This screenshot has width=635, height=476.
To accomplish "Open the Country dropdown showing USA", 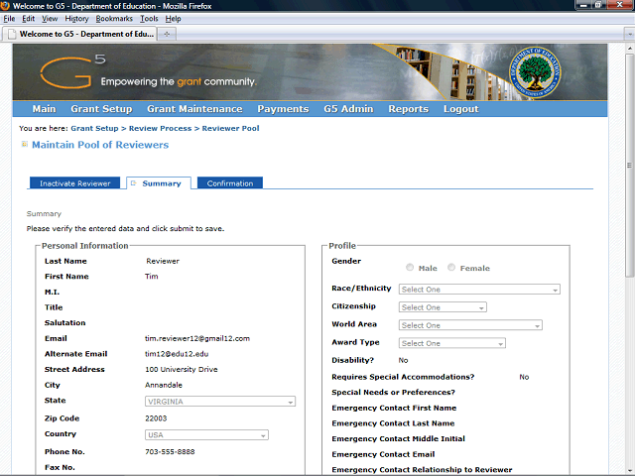I will (206, 435).
